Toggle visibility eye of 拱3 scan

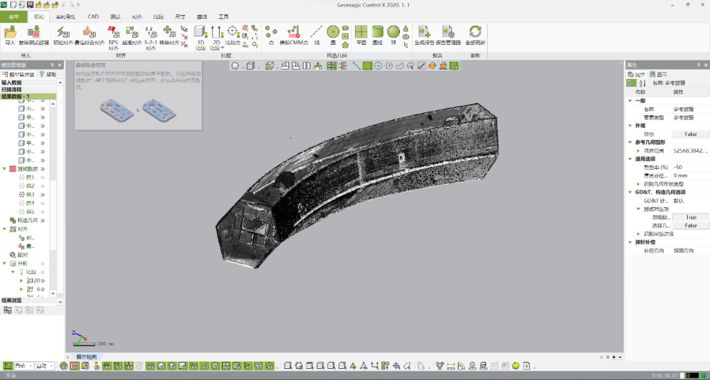[x=43, y=195]
